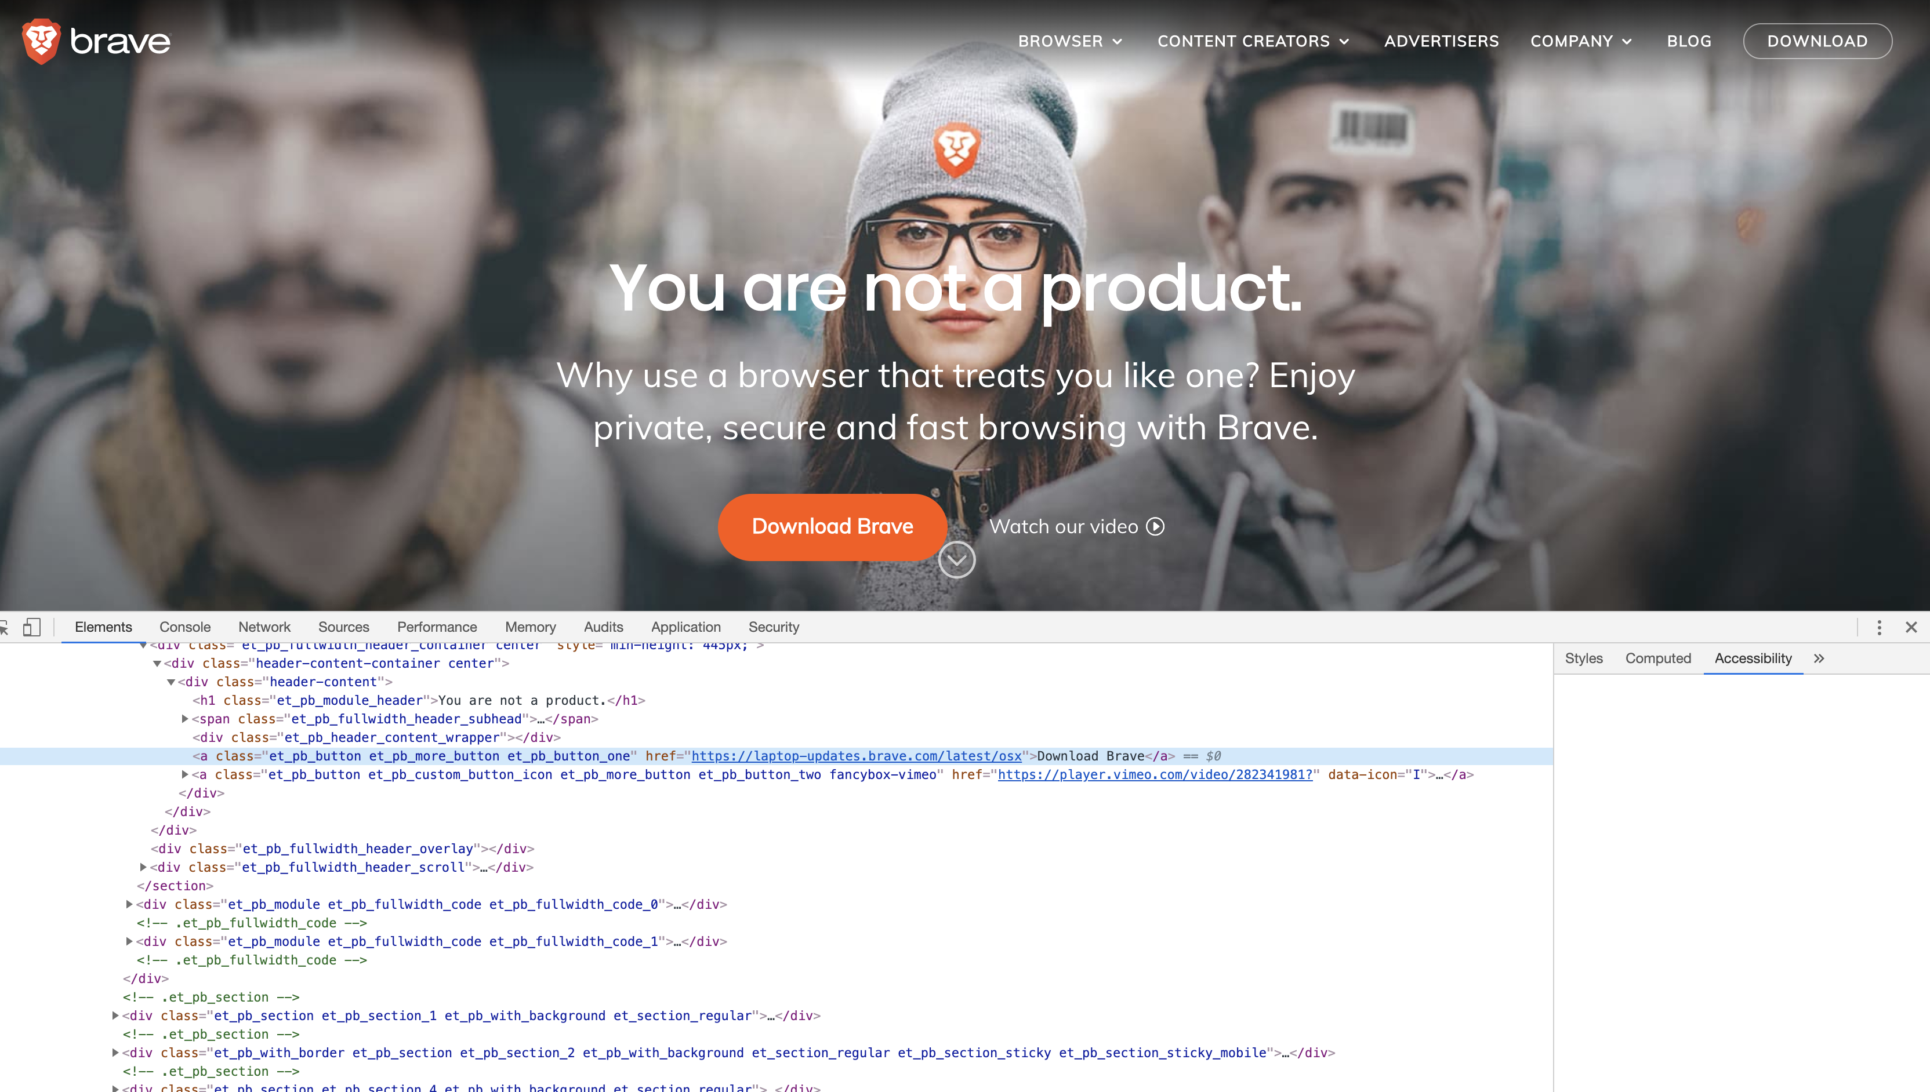The height and width of the screenshot is (1092, 1930).
Task: Open the BROWSER dropdown menu
Action: pos(1070,41)
